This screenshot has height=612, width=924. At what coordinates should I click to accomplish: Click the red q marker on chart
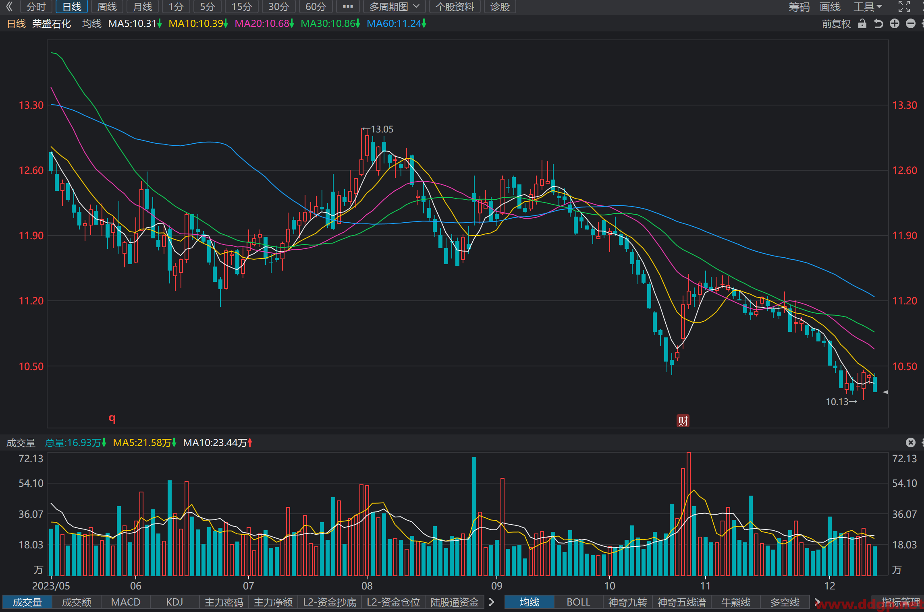click(112, 418)
